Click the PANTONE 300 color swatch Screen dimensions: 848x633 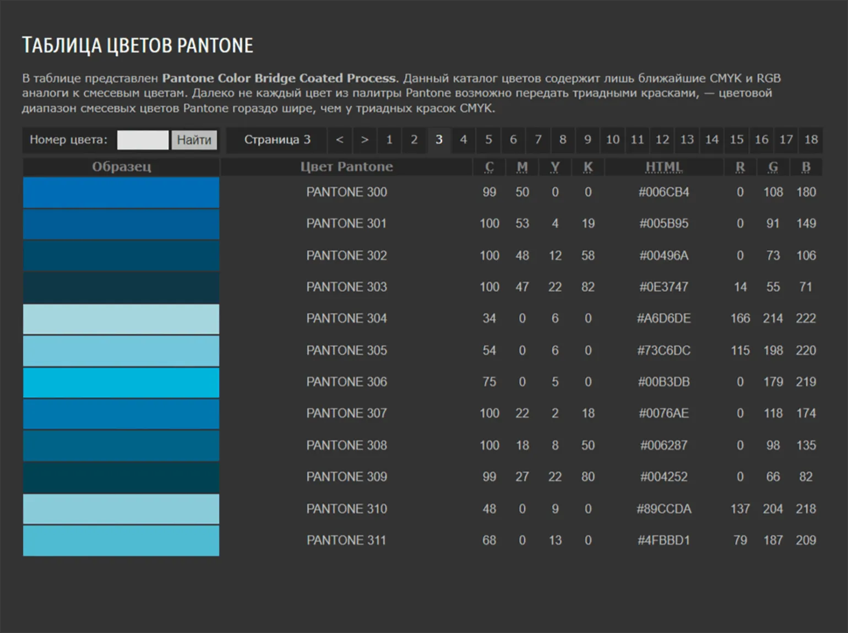click(121, 192)
